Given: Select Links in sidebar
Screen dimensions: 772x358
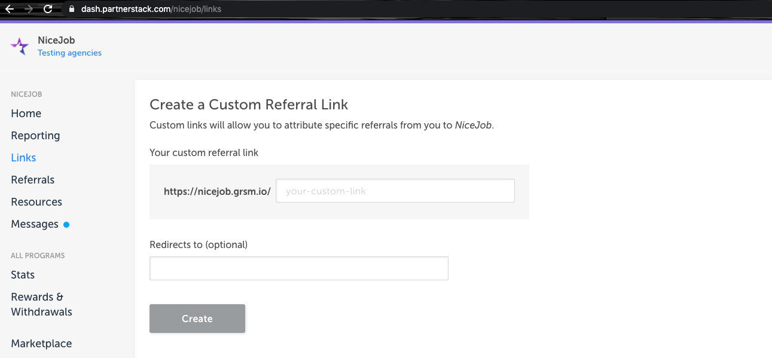Looking at the screenshot, I should 23,158.
